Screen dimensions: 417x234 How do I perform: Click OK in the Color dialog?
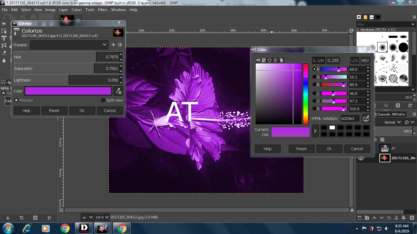tap(329, 149)
